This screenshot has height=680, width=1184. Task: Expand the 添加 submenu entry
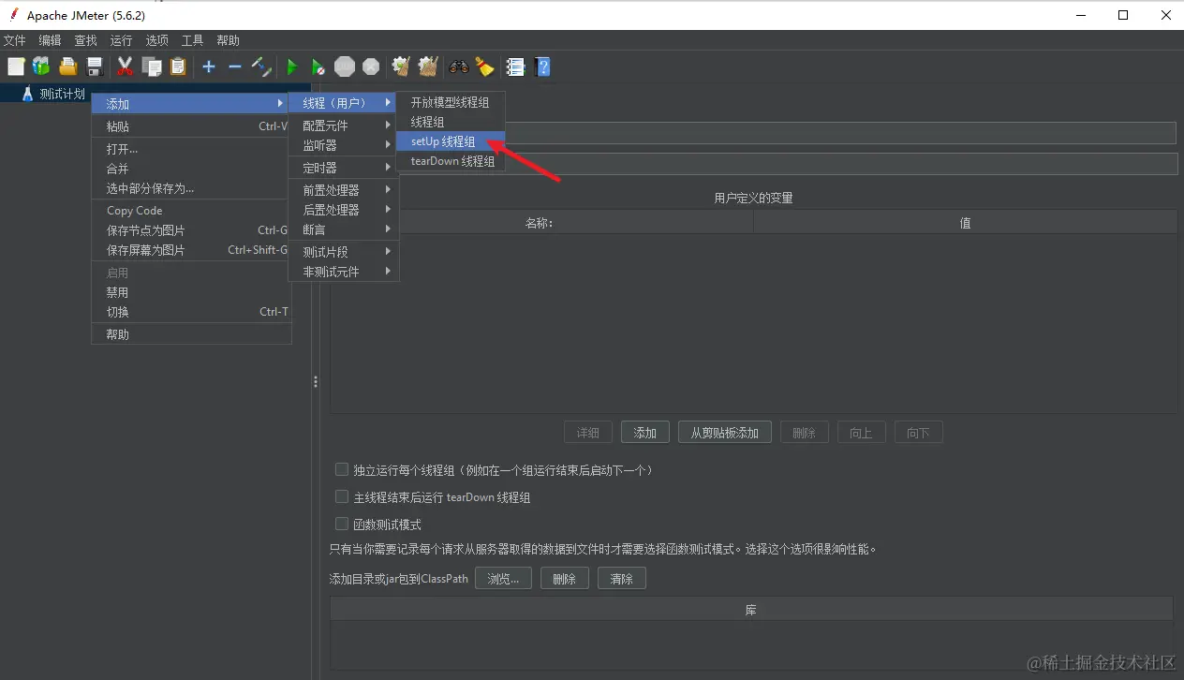point(191,103)
